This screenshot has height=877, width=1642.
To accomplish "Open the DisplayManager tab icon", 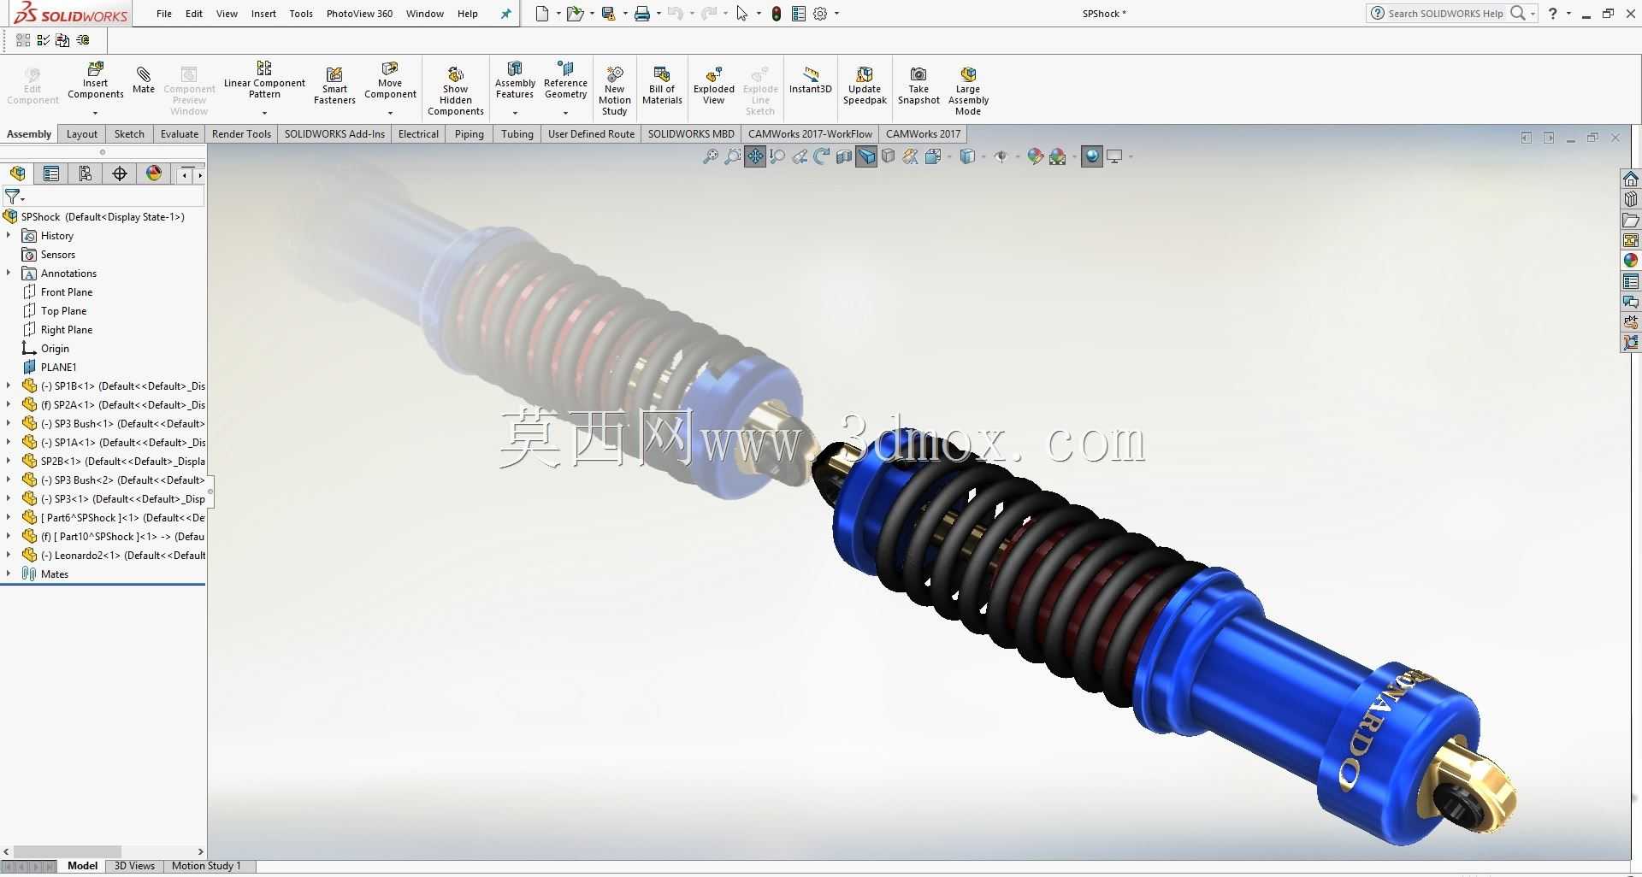I will (154, 174).
